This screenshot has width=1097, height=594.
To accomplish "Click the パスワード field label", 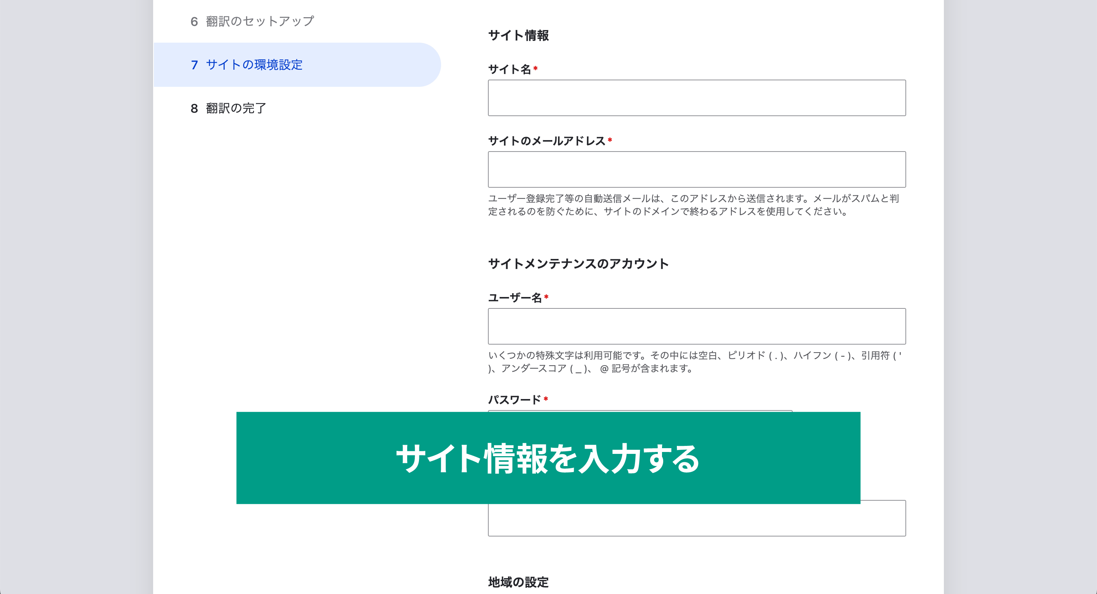I will click(x=515, y=399).
